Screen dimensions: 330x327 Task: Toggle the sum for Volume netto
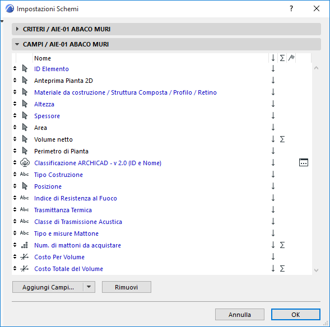pos(282,139)
